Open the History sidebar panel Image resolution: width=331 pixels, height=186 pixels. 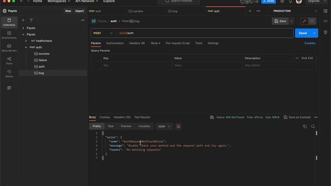tap(9, 73)
